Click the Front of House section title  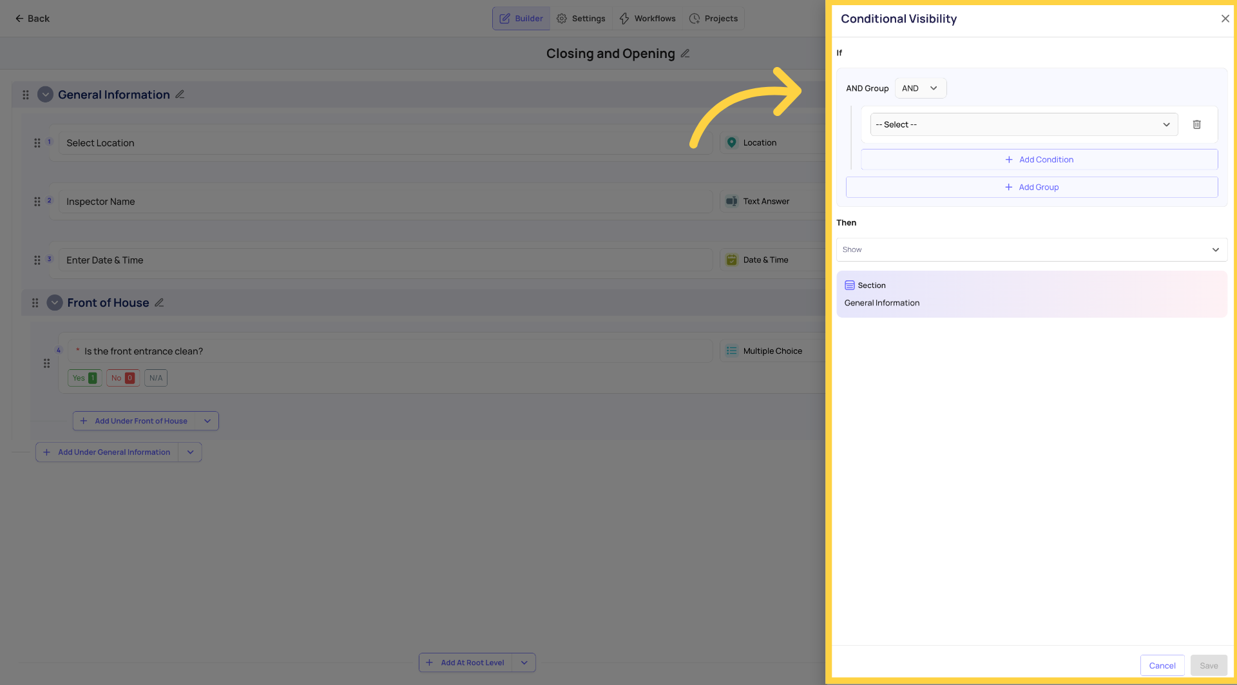[108, 303]
